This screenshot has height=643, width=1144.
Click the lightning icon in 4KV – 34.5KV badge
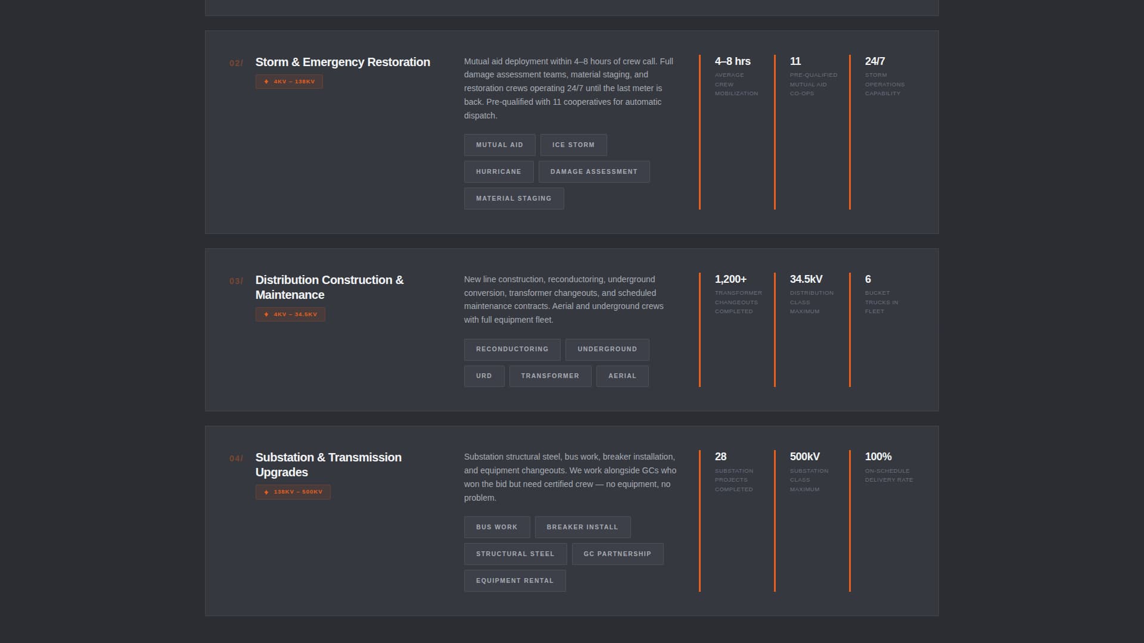pyautogui.click(x=266, y=314)
